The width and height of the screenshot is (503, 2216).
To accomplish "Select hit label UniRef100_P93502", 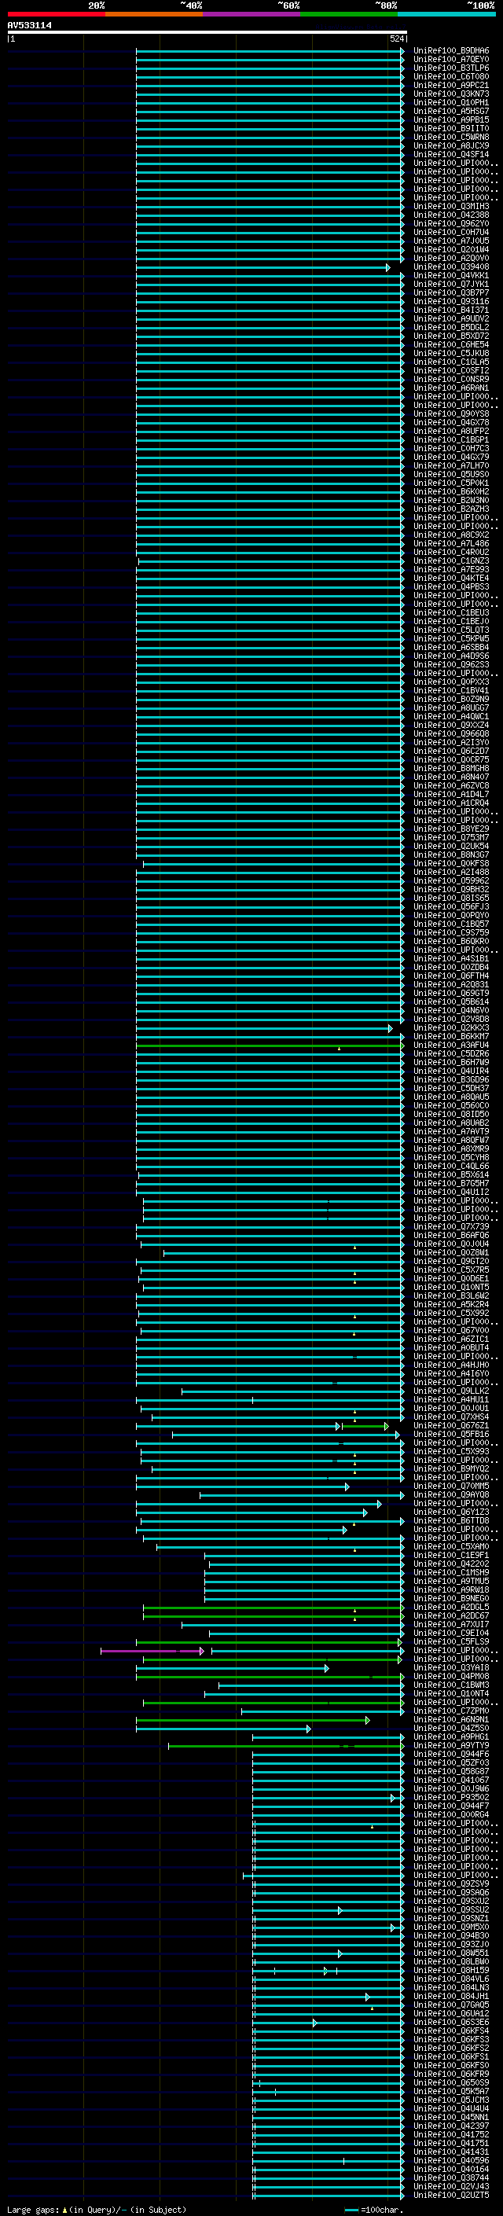I will click(451, 1797).
